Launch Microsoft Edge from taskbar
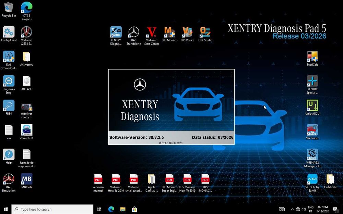343x214 pixels. (111, 209)
